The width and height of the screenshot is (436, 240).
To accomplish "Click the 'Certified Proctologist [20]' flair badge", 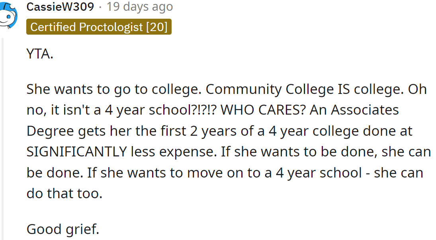I will click(x=99, y=27).
